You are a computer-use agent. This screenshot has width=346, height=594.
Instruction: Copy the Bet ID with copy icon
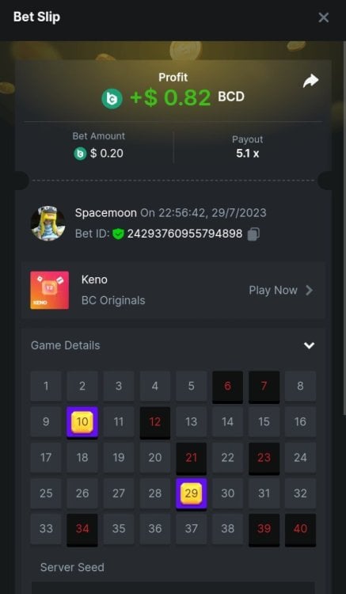(x=253, y=234)
